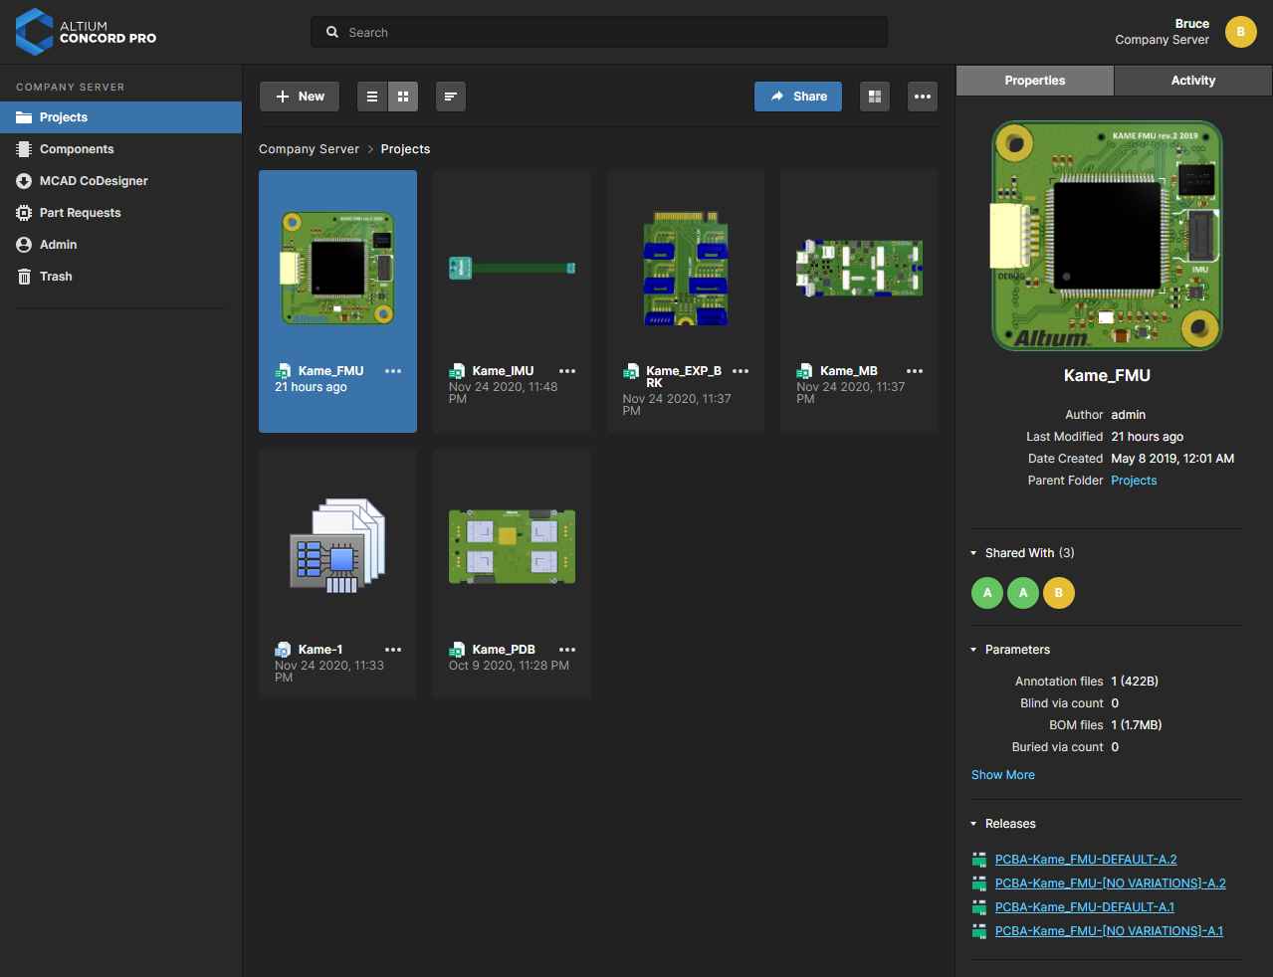The height and width of the screenshot is (977, 1273).
Task: Open the Admin page from sidebar
Action: [58, 245]
